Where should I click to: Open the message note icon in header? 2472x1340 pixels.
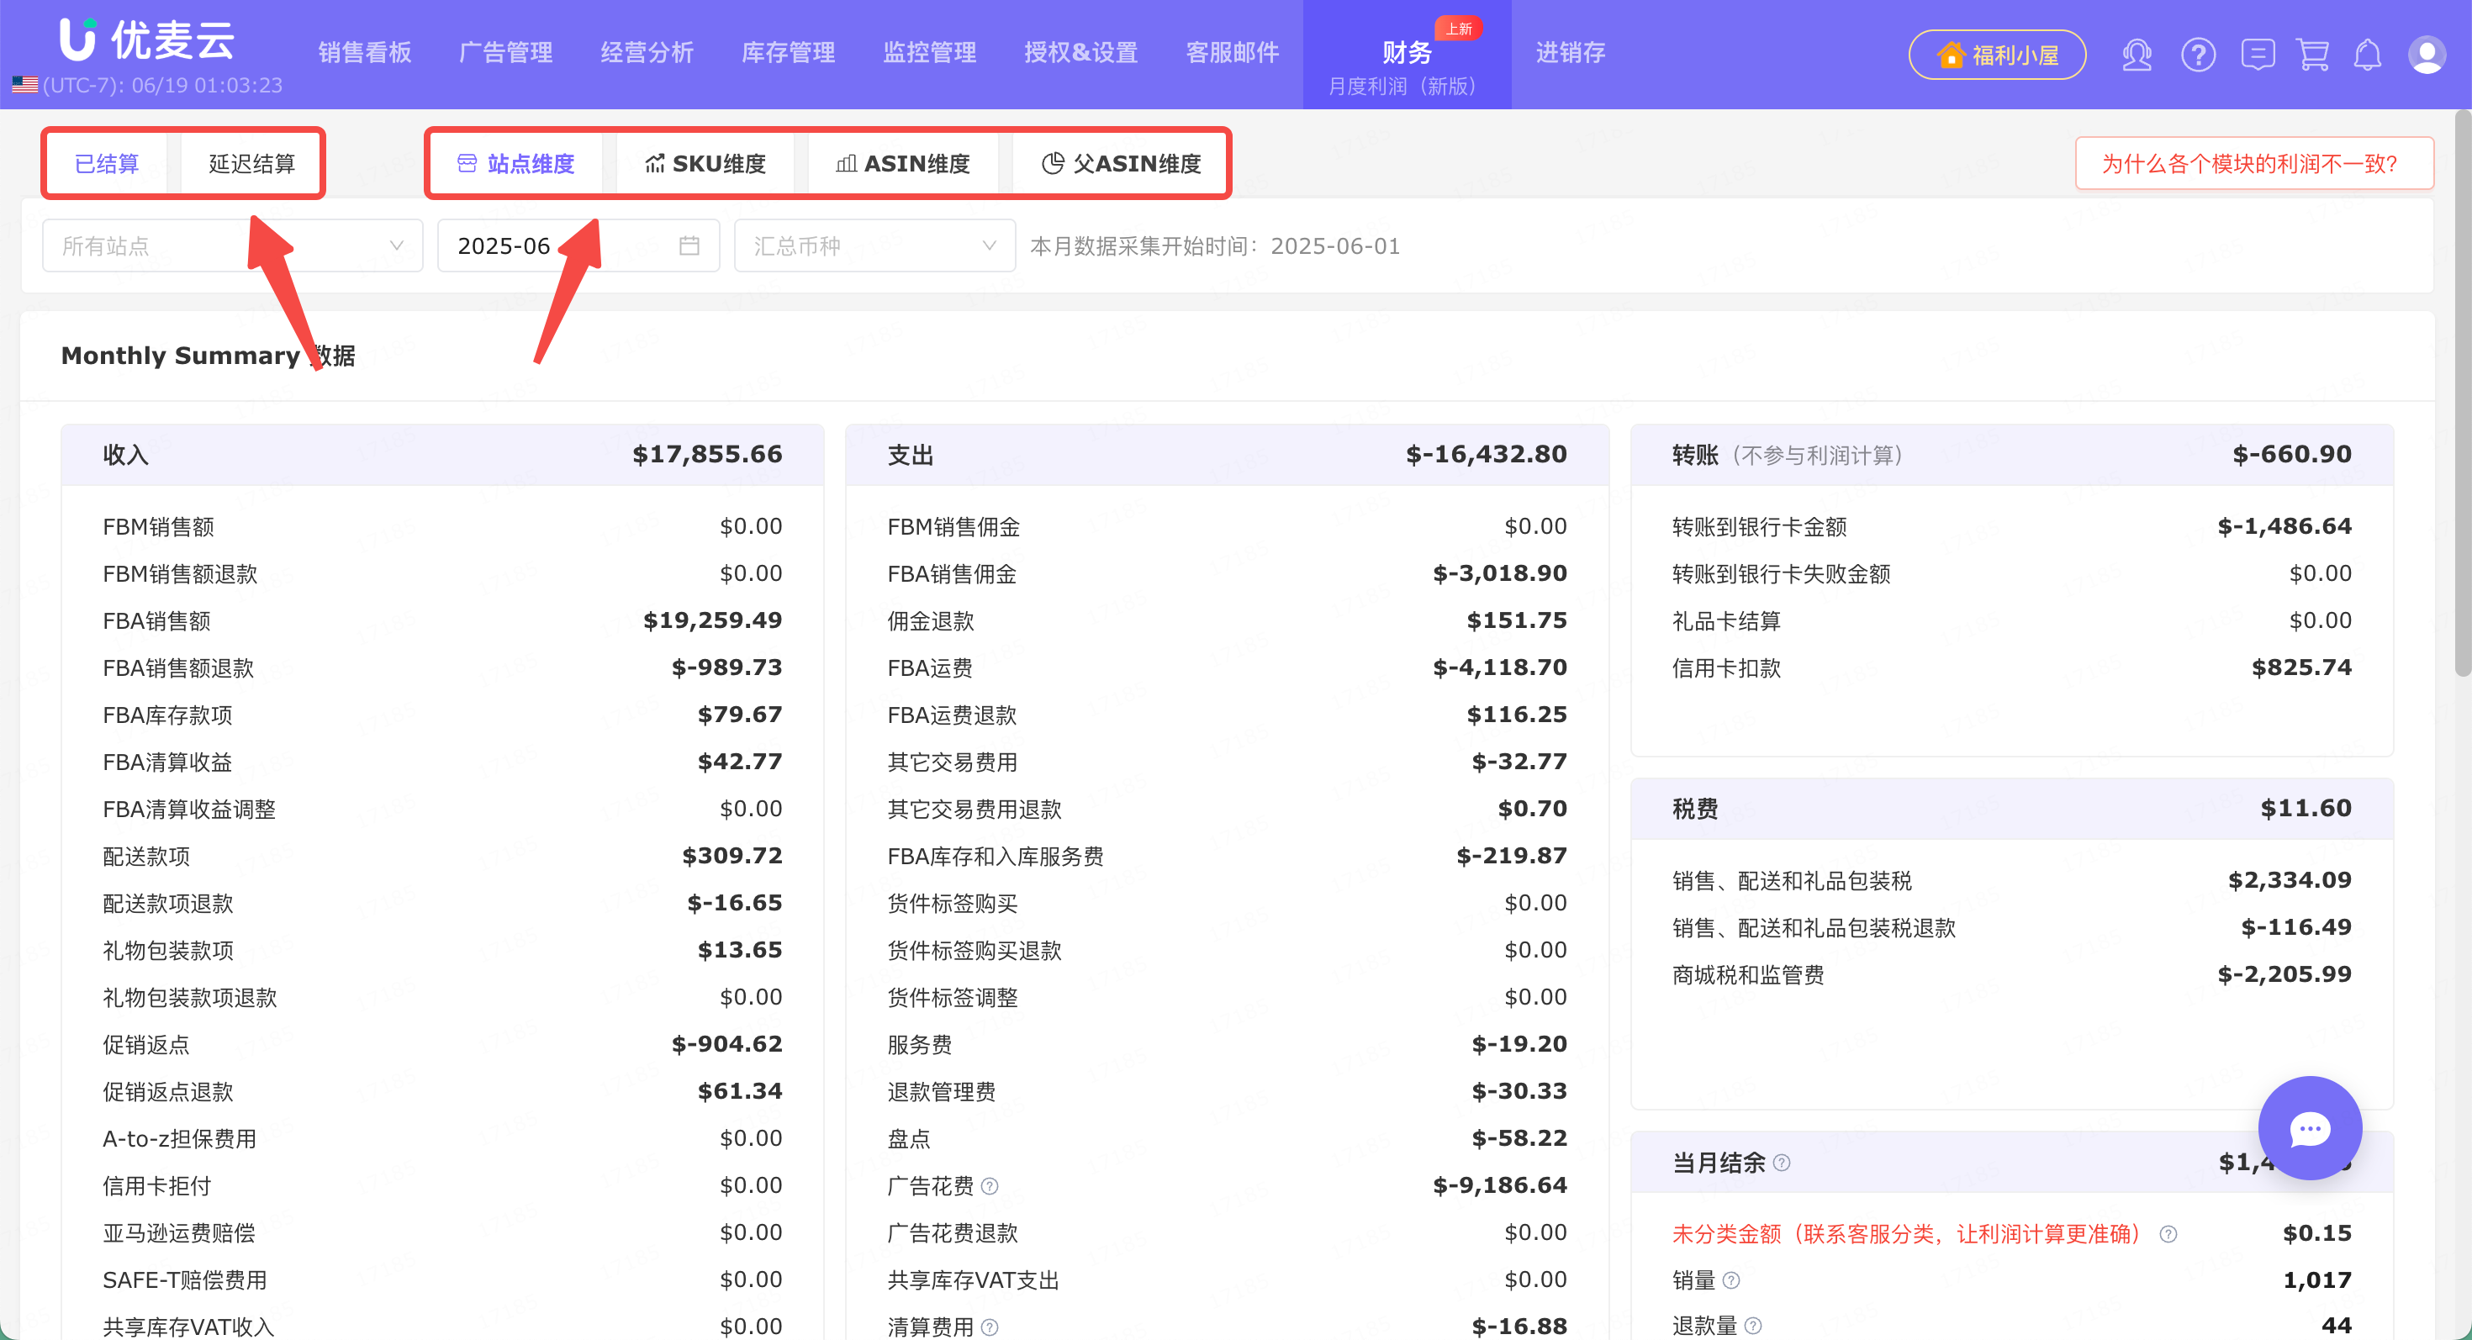coord(2257,55)
